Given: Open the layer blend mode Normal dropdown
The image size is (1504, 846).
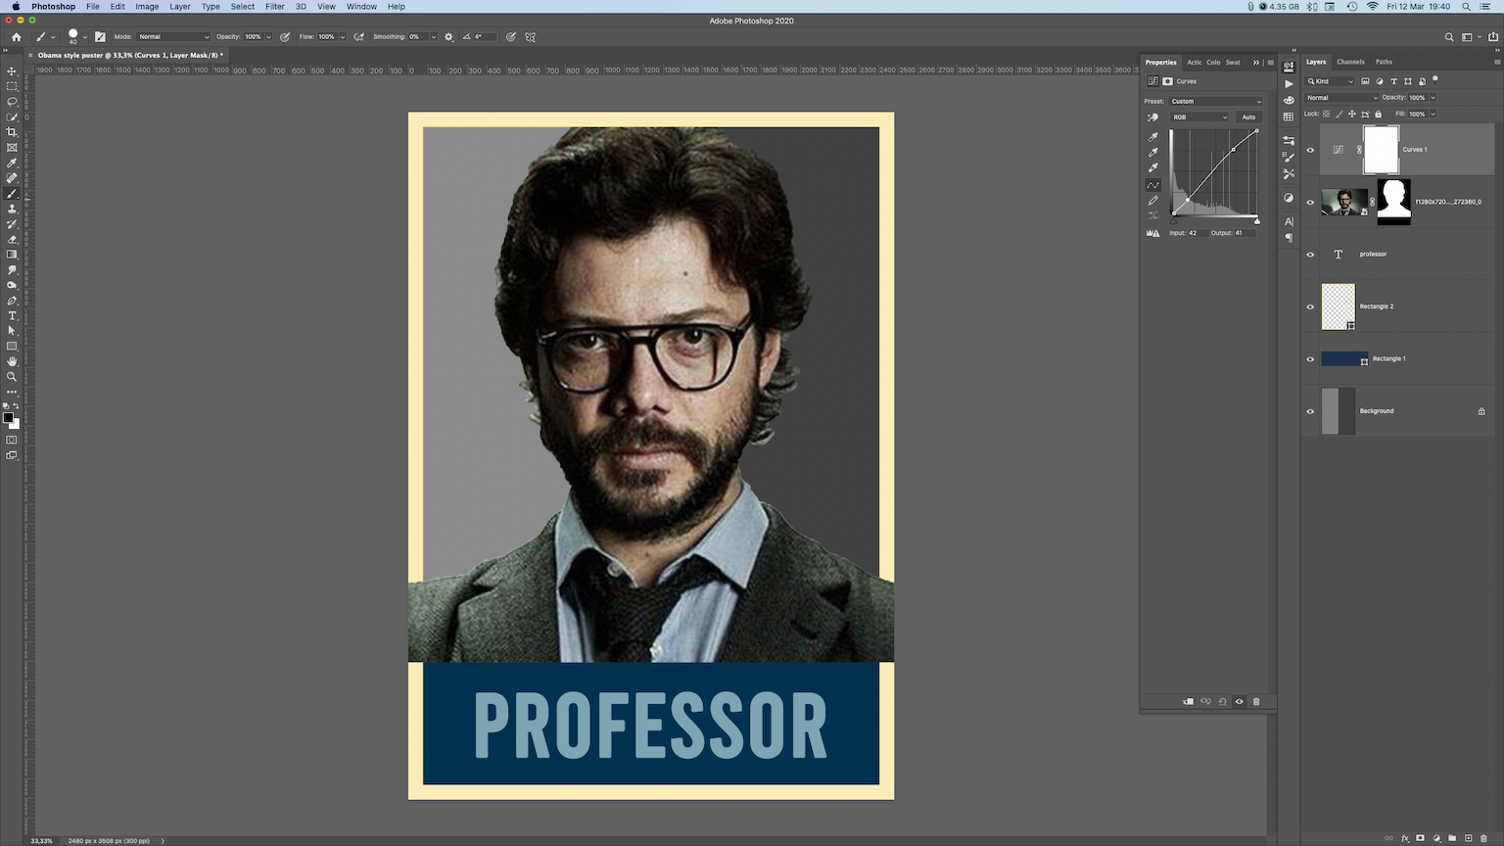Looking at the screenshot, I should pyautogui.click(x=1341, y=98).
